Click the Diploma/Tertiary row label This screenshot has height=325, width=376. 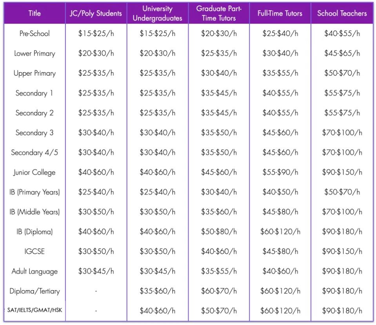pyautogui.click(x=35, y=291)
